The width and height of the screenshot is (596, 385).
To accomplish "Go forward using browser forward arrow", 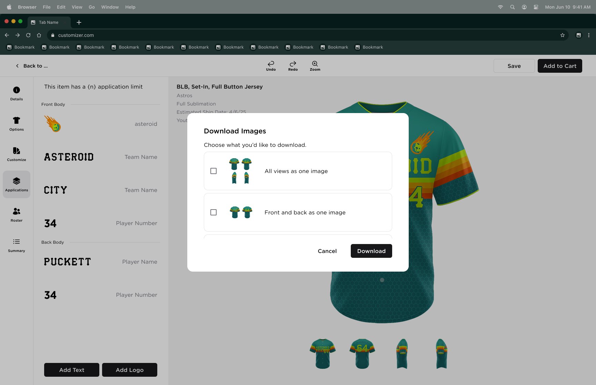I will (x=18, y=35).
